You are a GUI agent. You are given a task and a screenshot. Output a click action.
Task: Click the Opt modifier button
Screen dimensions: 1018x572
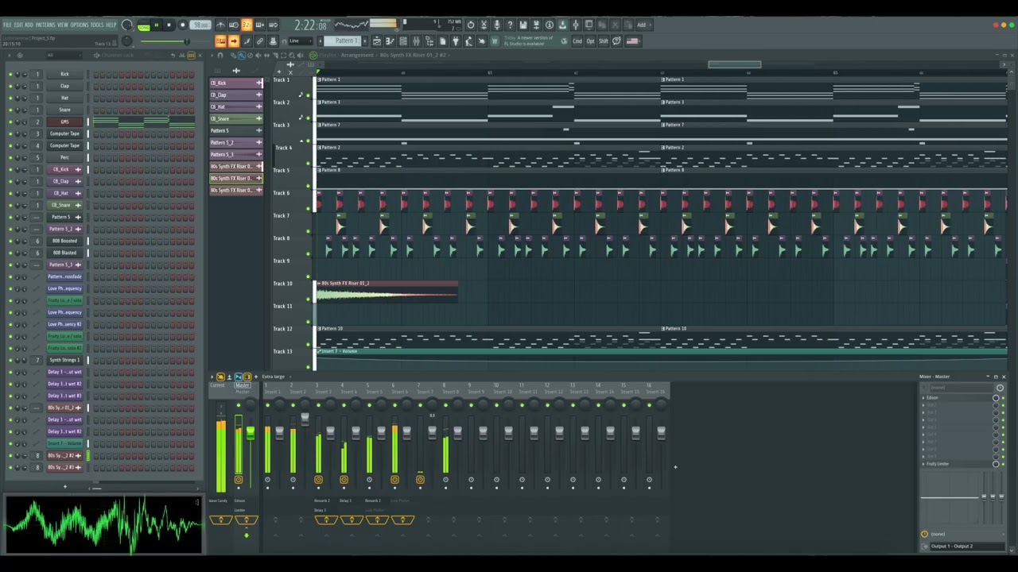click(x=591, y=41)
